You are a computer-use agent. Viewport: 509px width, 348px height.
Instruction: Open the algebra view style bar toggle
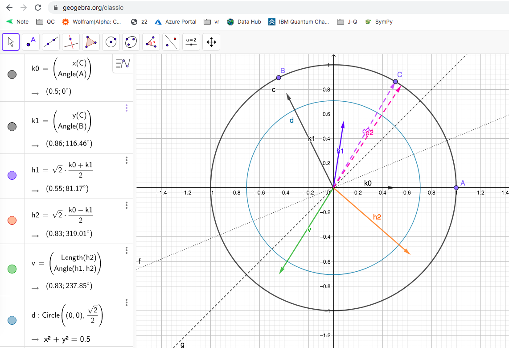pyautogui.click(x=123, y=63)
